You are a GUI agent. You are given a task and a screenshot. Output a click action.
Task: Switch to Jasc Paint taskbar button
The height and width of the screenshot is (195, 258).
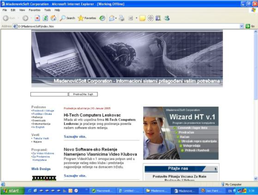pyautogui.click(x=212, y=191)
